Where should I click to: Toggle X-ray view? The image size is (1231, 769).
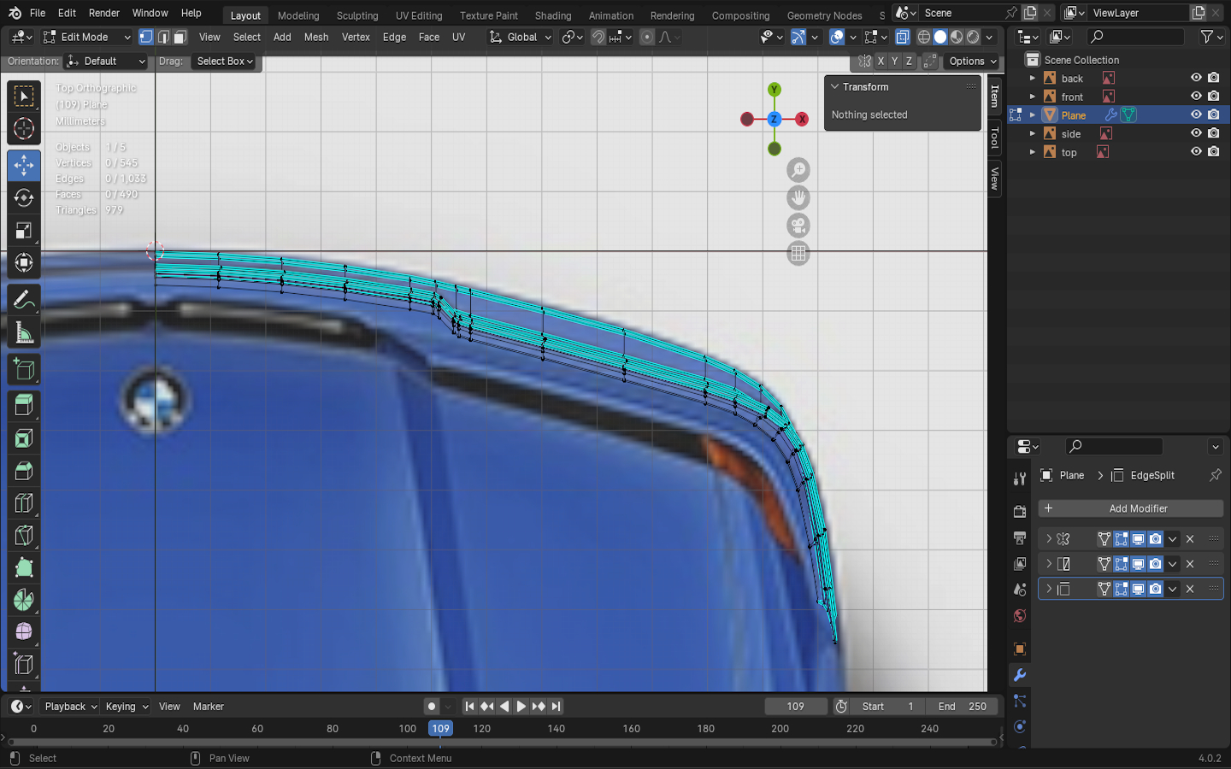coord(902,37)
